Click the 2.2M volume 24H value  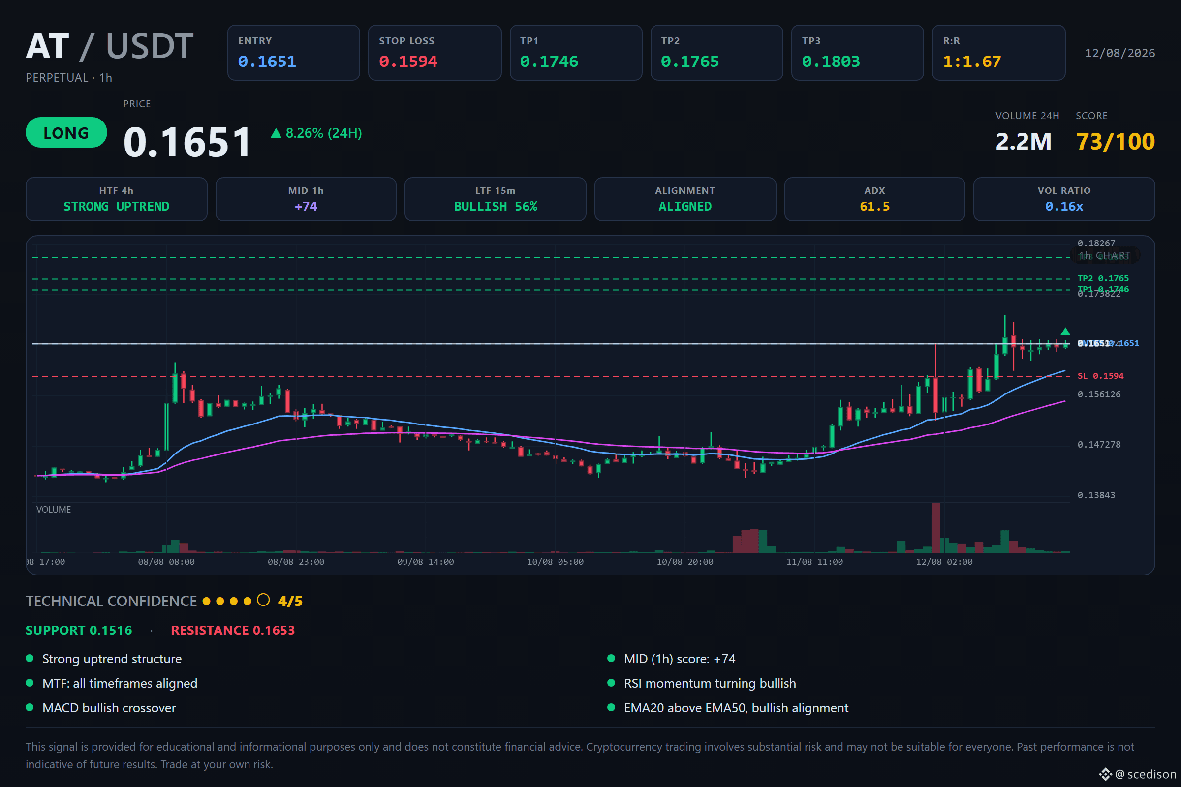[x=1024, y=141]
